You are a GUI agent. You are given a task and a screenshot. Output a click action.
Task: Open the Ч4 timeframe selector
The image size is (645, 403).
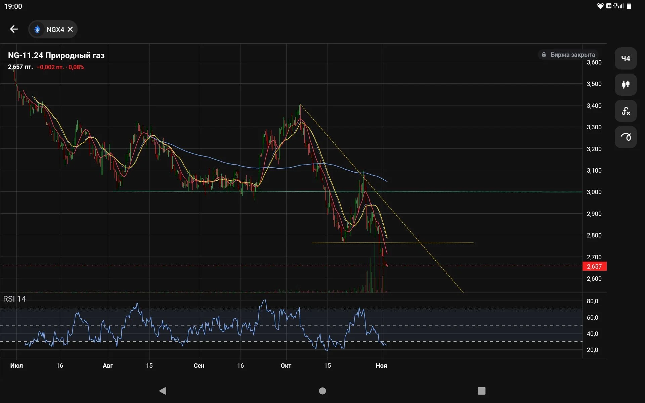626,58
